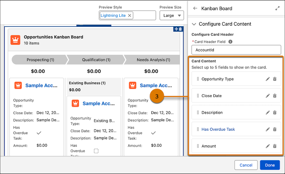Image resolution: width=285 pixels, height=174 pixels.
Task: Open the Preview Size Large dropdown
Action: click(171, 16)
